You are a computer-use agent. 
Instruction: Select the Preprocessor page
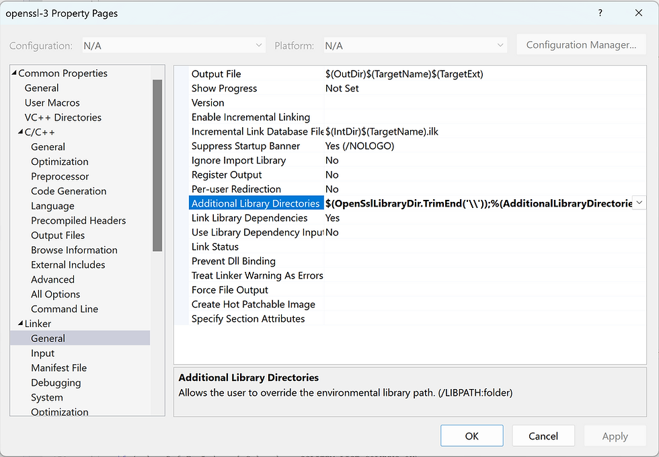coord(60,176)
